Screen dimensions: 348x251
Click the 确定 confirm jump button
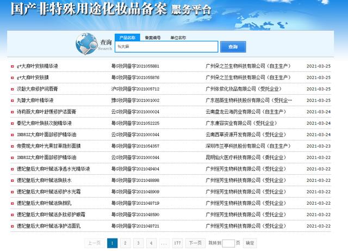(x=250, y=243)
